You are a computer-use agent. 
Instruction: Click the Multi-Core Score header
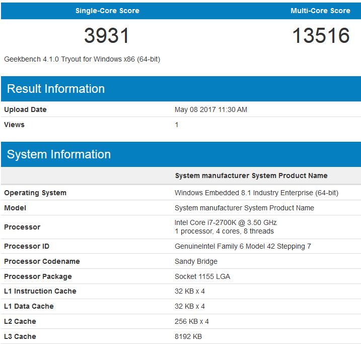coord(320,11)
